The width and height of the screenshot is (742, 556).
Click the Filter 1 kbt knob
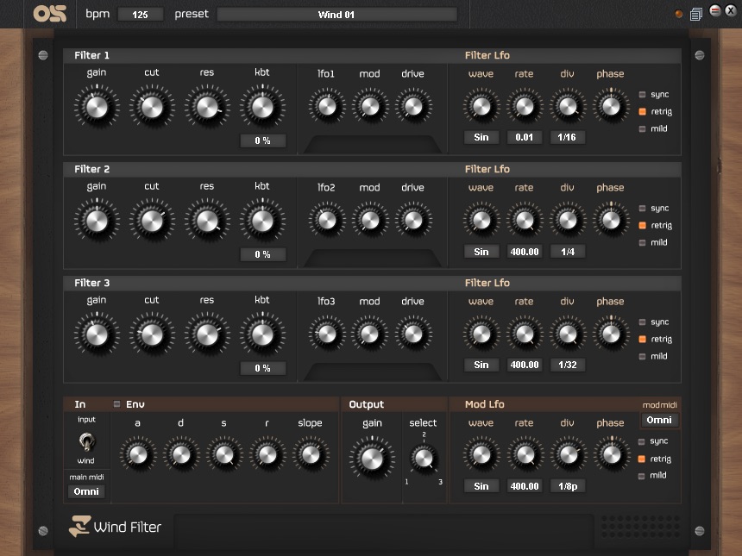click(262, 107)
